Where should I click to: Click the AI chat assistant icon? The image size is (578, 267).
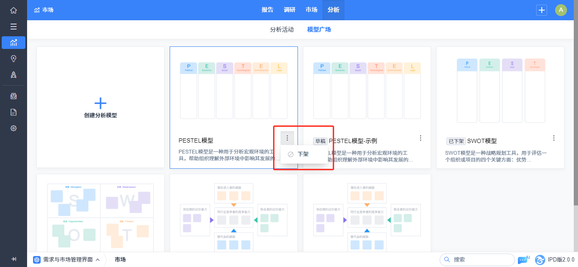pyautogui.click(x=524, y=259)
